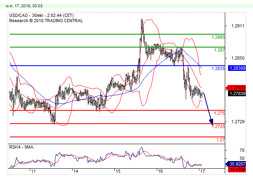Click 'Research © 2018 TRADING CENTRAL' text
This screenshot has height=180, width=253.
coord(46,21)
